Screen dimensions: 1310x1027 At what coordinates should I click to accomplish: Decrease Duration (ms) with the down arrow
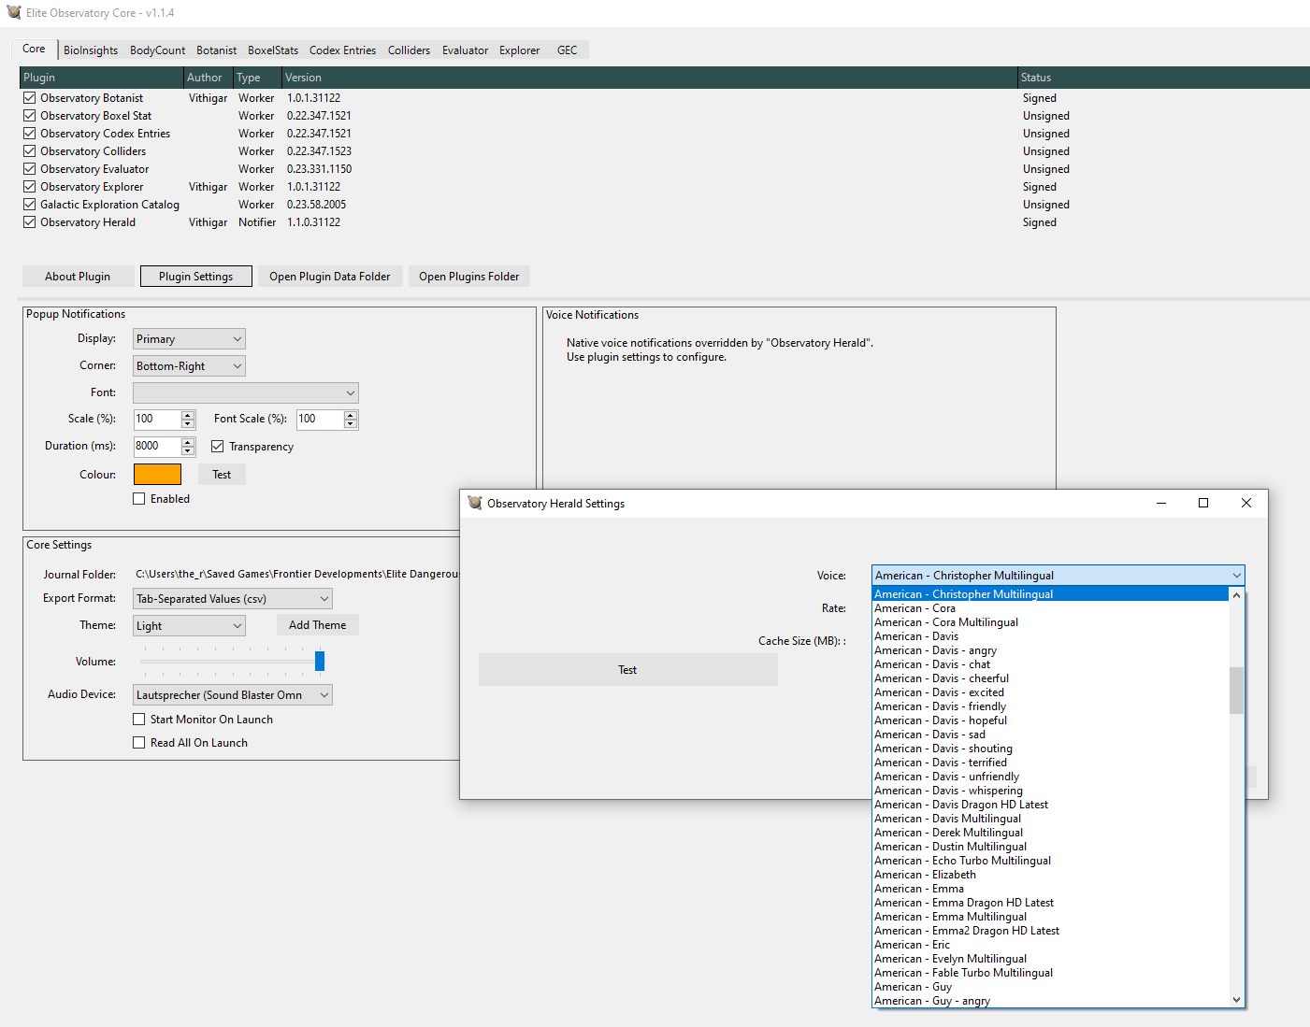point(188,451)
